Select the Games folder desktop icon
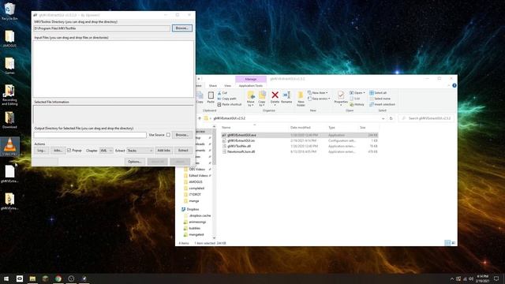505x284 pixels. (x=9, y=65)
